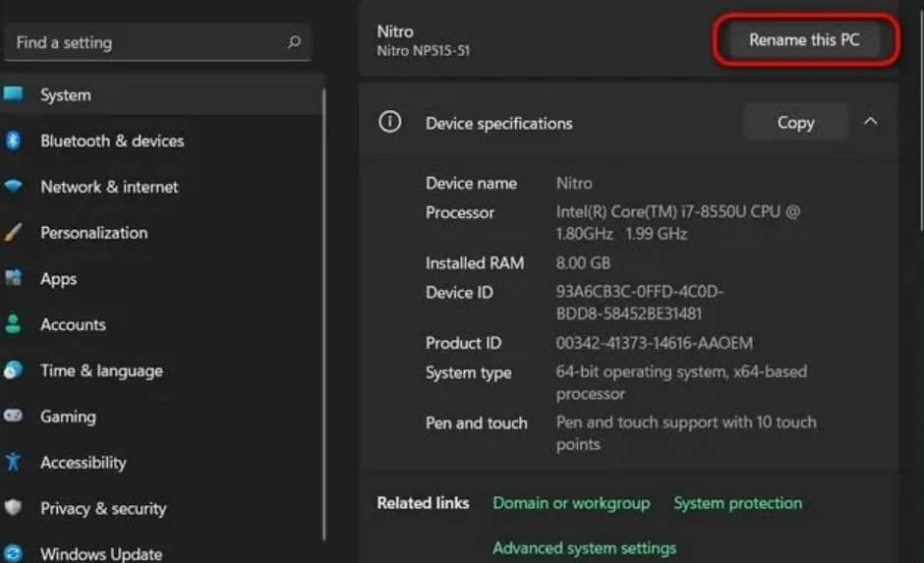Click the Device specifications header text
924x563 pixels.
click(498, 123)
